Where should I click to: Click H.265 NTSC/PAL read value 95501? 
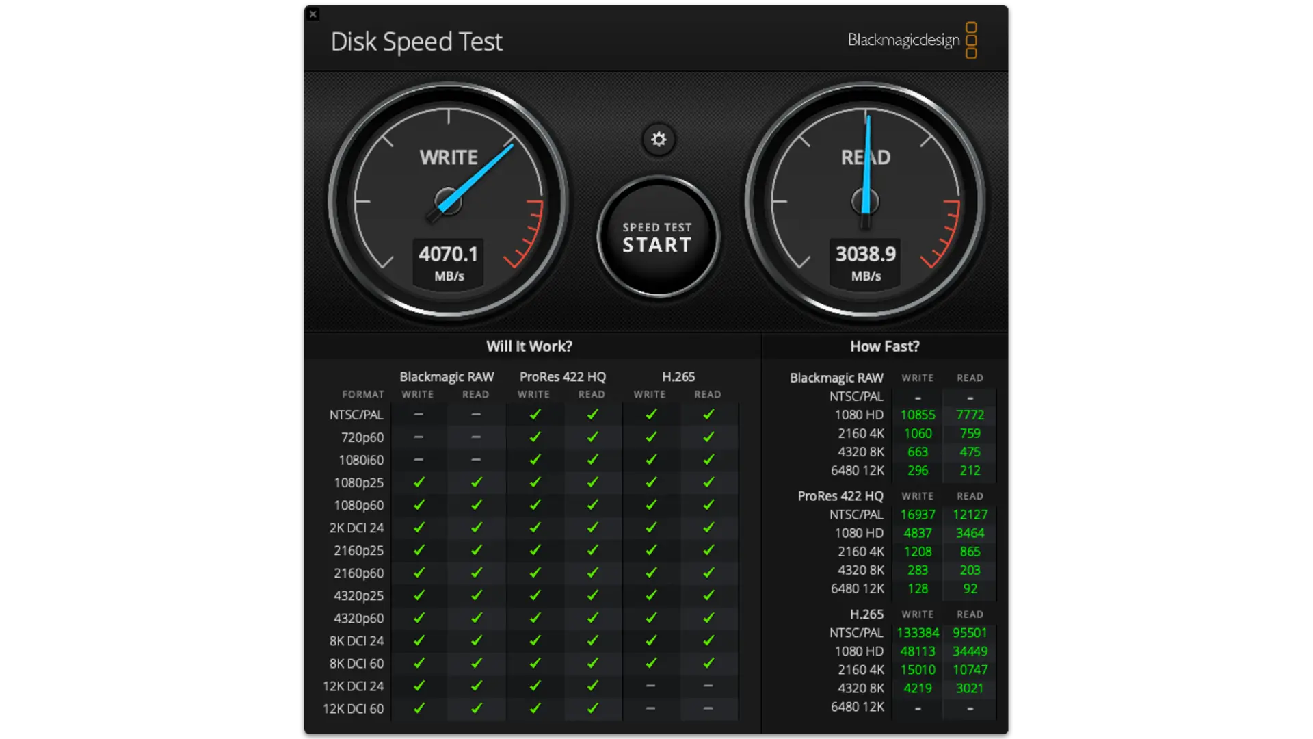pos(970,633)
